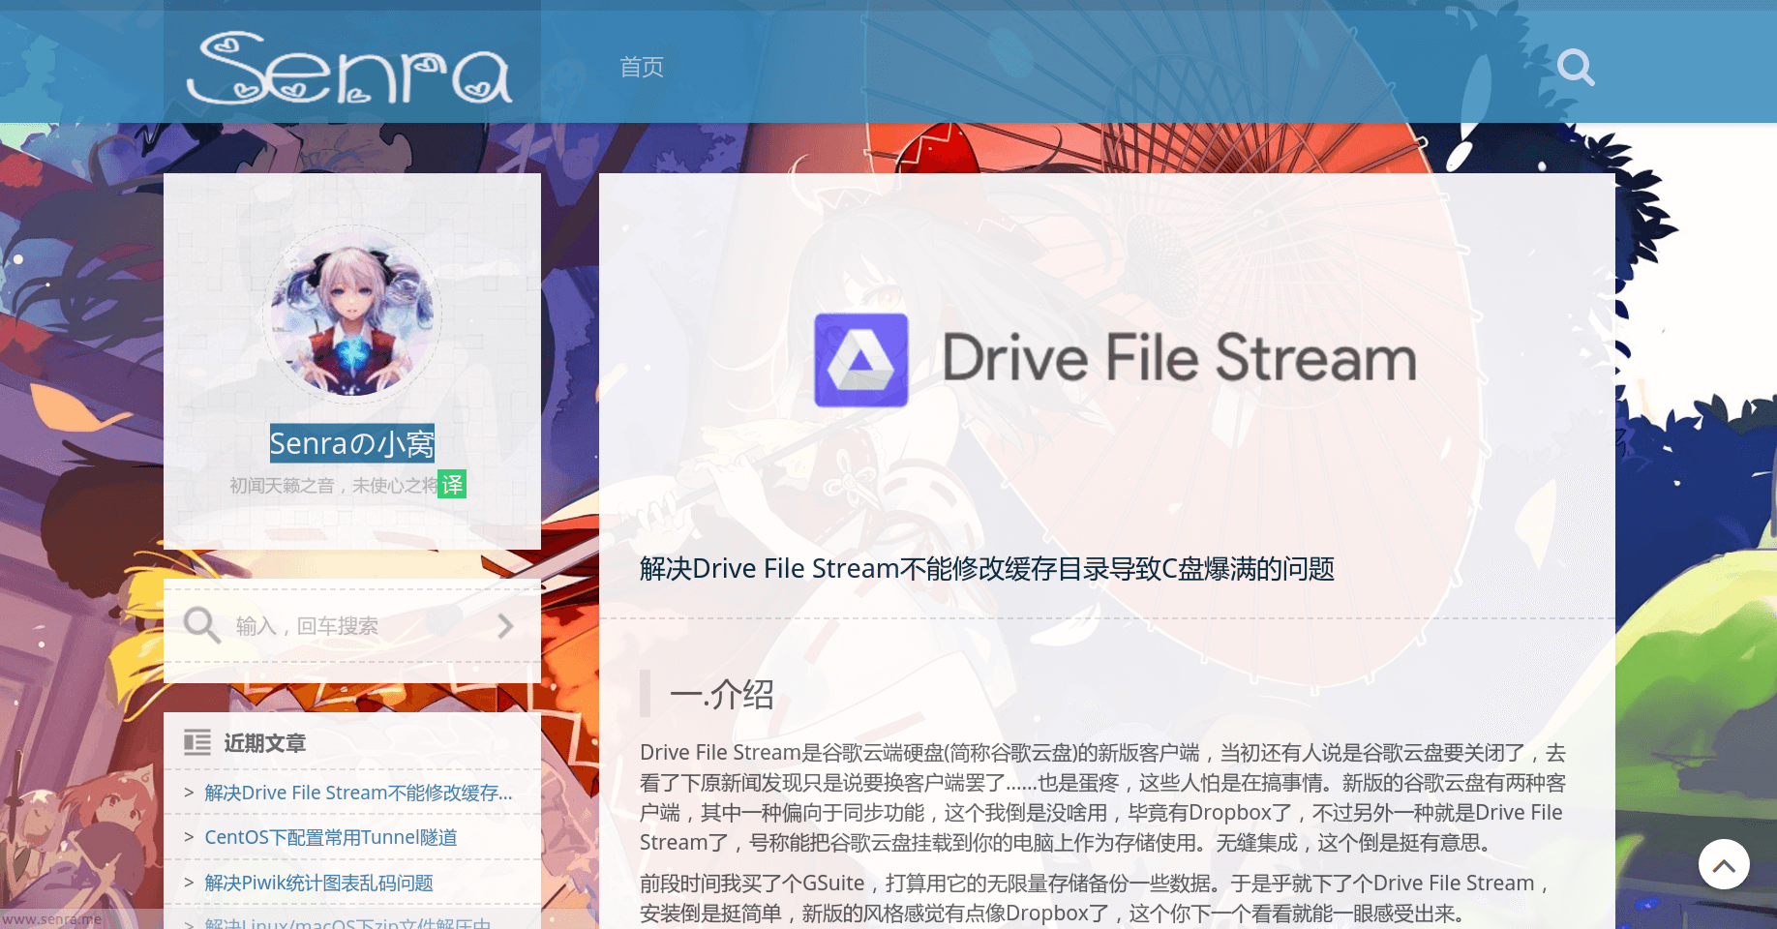Open recent post 解决Drive File Stream不能修改缓存
The image size is (1777, 929).
(358, 793)
